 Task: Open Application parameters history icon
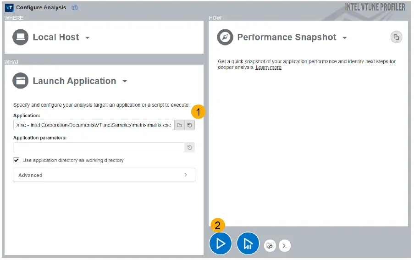pyautogui.click(x=189, y=147)
